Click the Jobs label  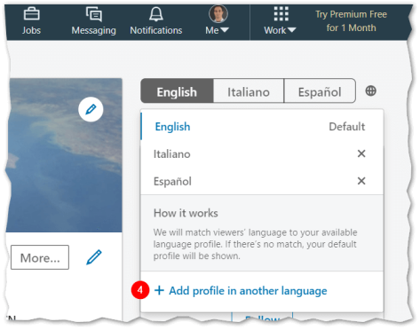(31, 30)
